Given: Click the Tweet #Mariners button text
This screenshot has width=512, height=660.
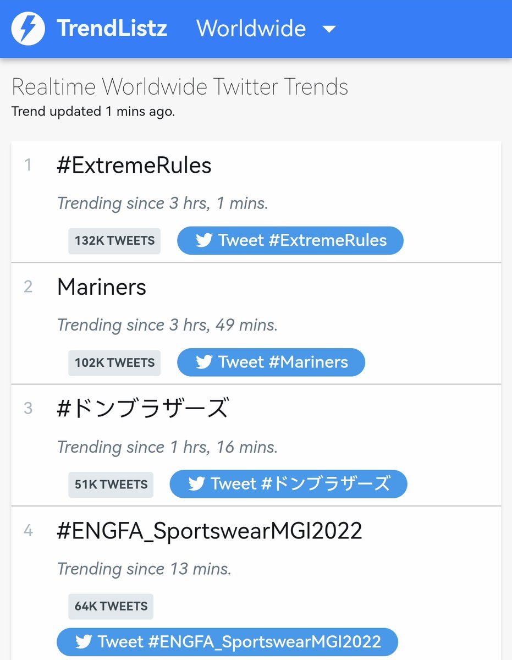Looking at the screenshot, I should (283, 362).
